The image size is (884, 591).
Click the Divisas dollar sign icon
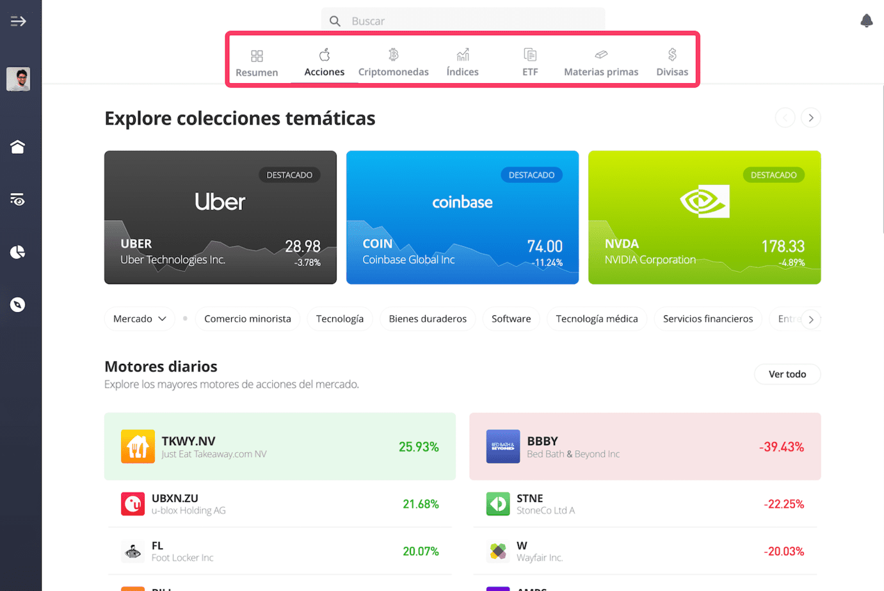(672, 54)
